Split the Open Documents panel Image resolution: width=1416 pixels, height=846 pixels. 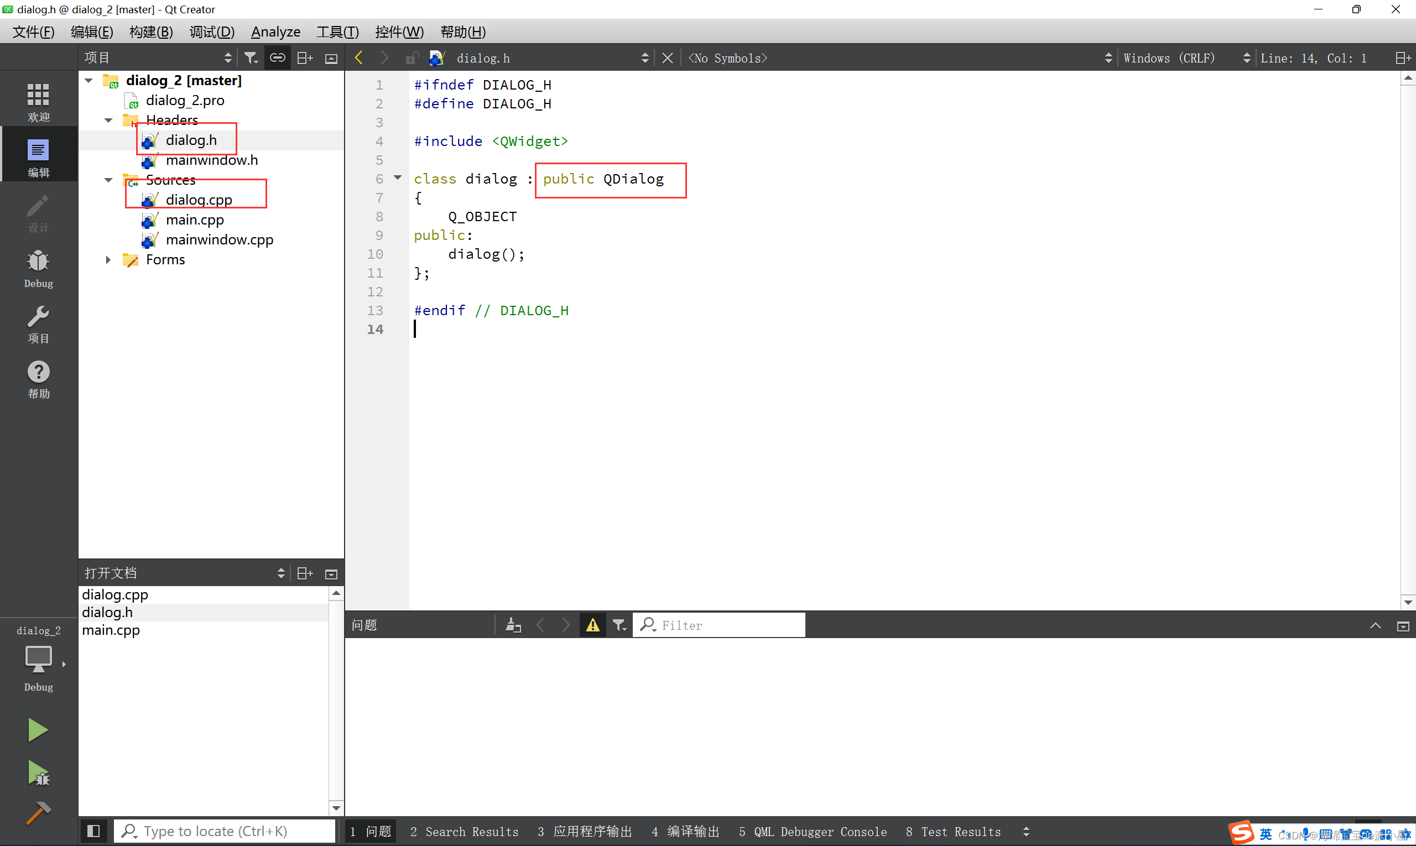pos(305,573)
